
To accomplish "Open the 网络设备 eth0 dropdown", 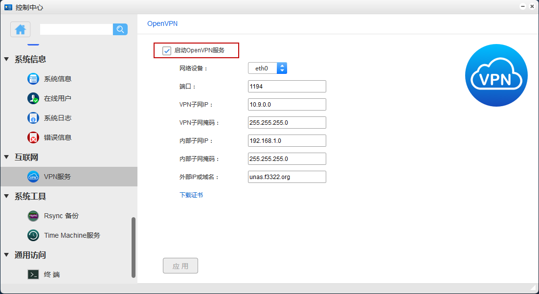I will click(268, 68).
